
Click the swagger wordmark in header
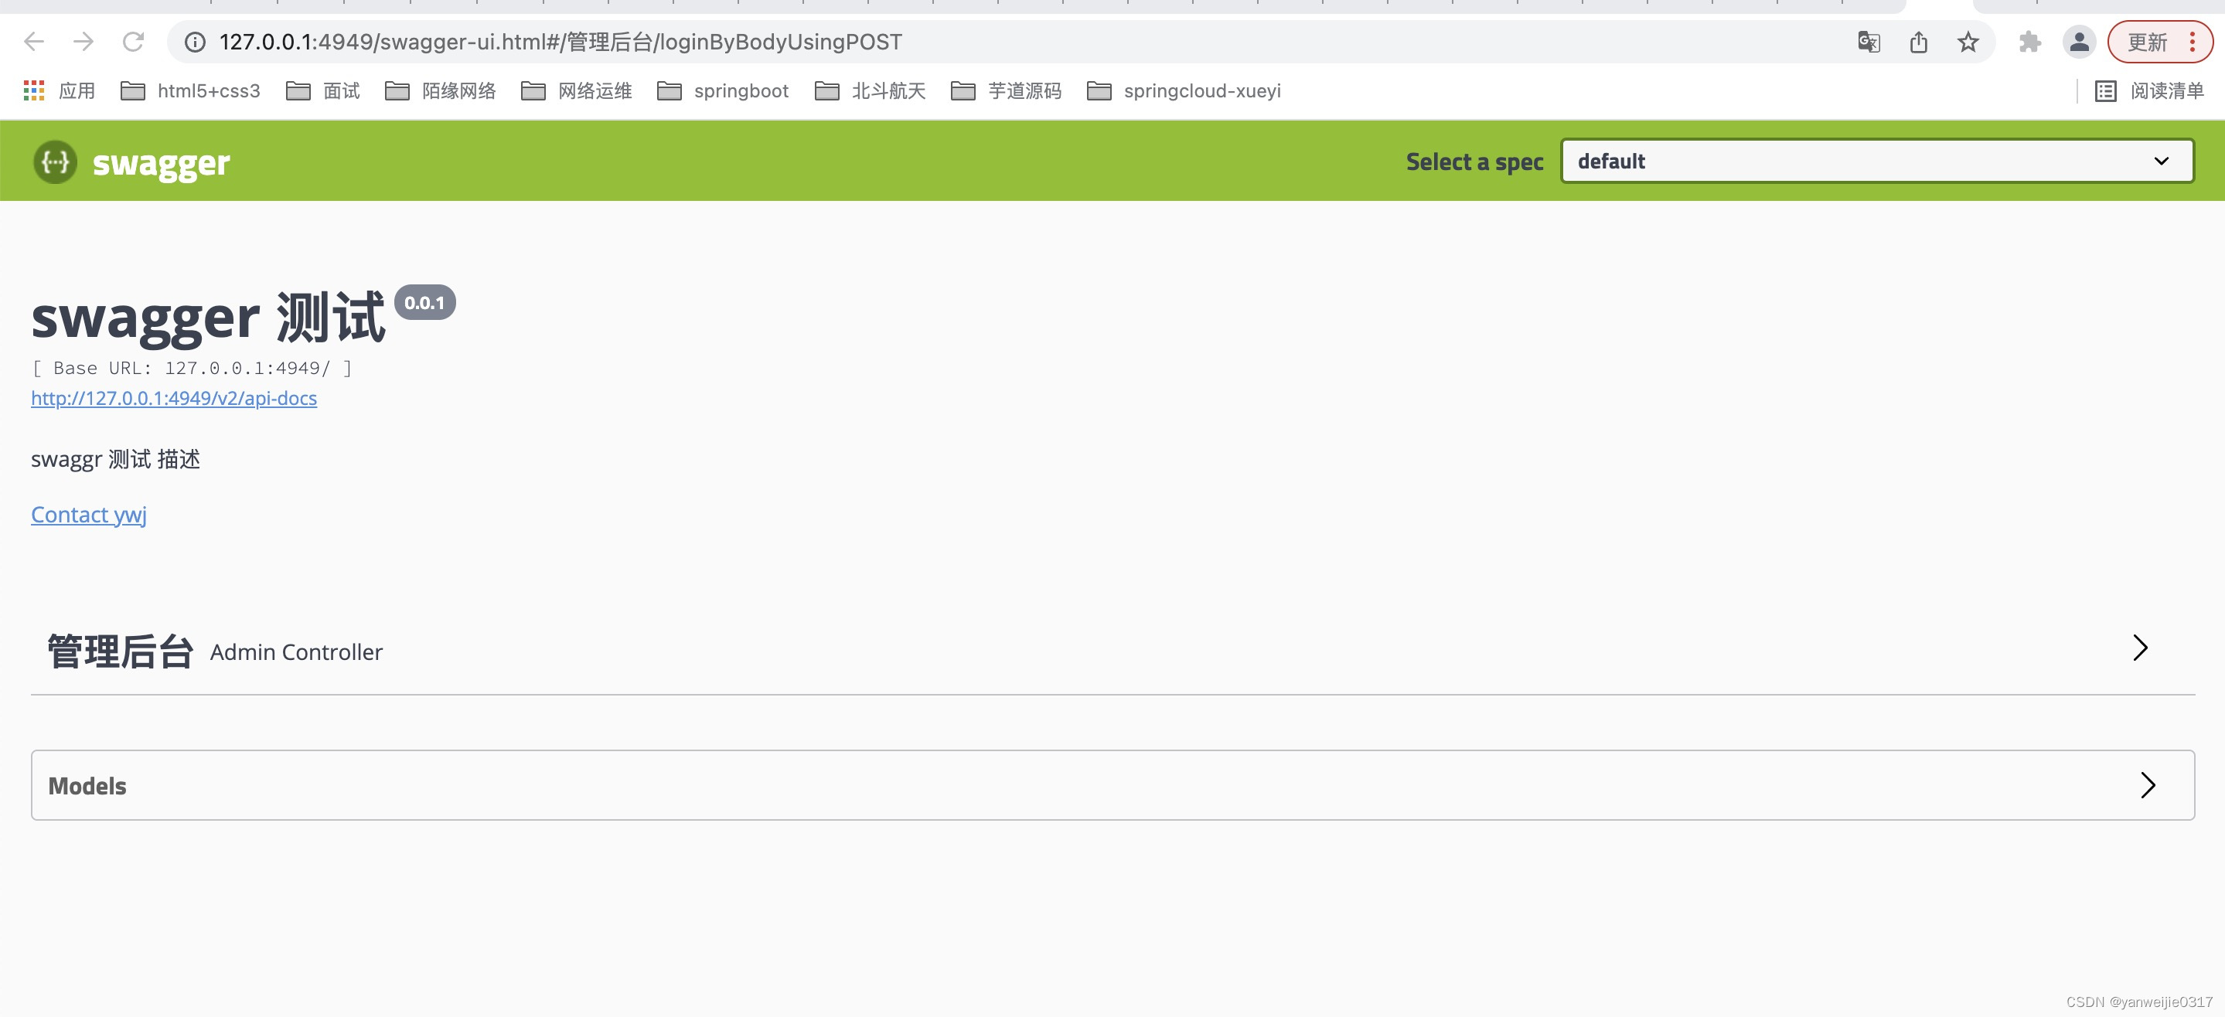[162, 162]
